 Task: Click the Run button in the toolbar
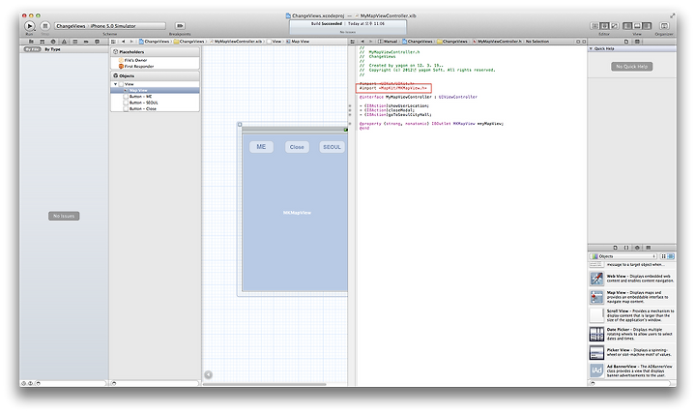29,26
